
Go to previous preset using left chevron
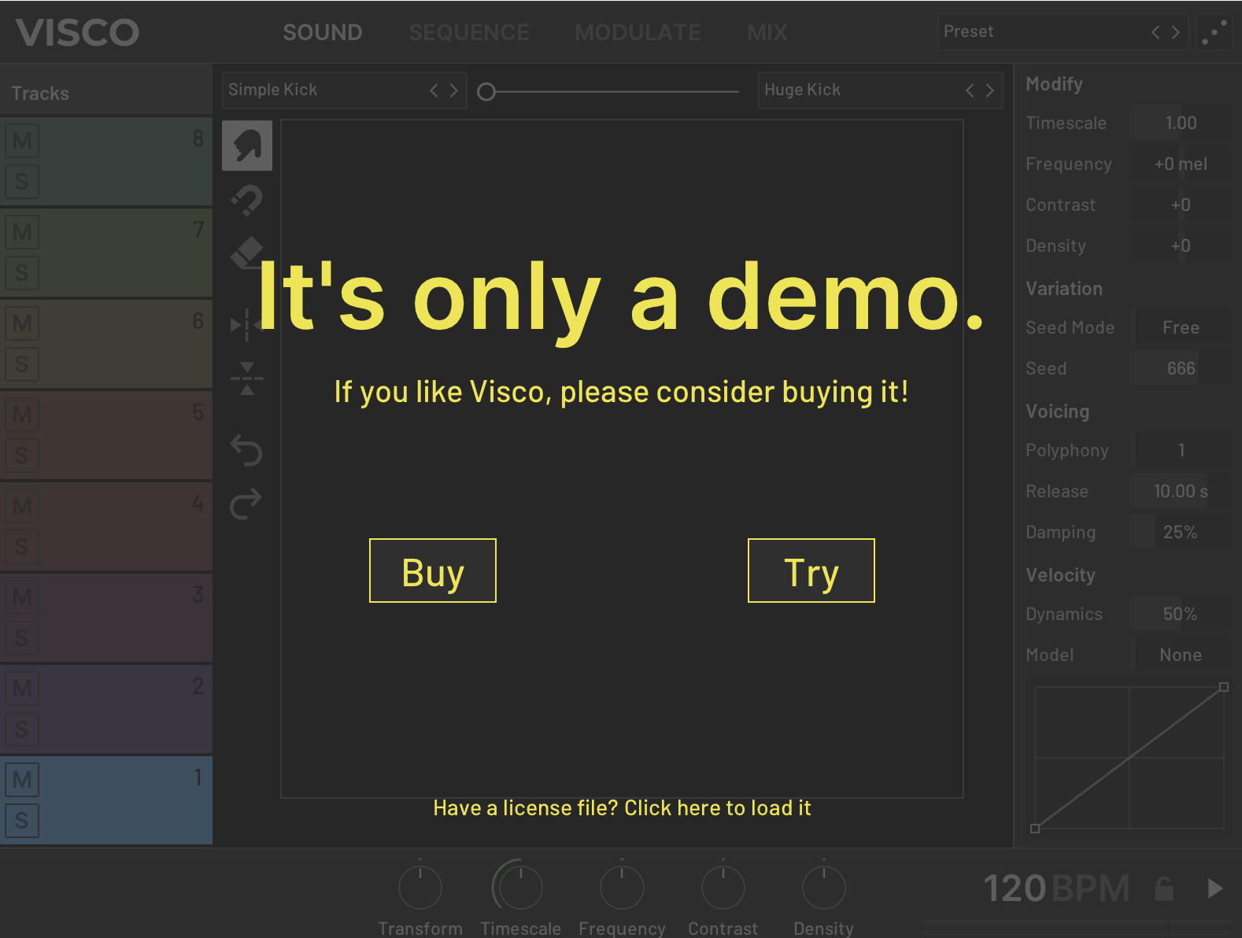[x=1155, y=32]
